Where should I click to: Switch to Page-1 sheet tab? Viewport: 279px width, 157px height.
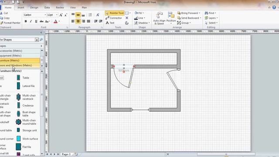coord(66,154)
